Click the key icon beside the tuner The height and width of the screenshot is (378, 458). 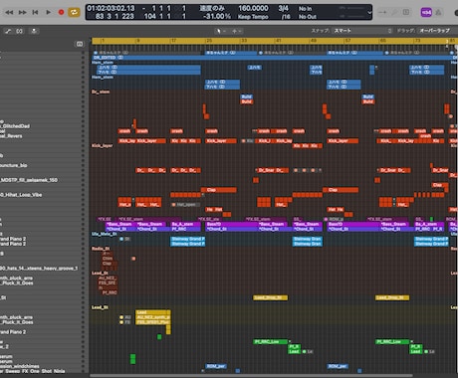394,12
